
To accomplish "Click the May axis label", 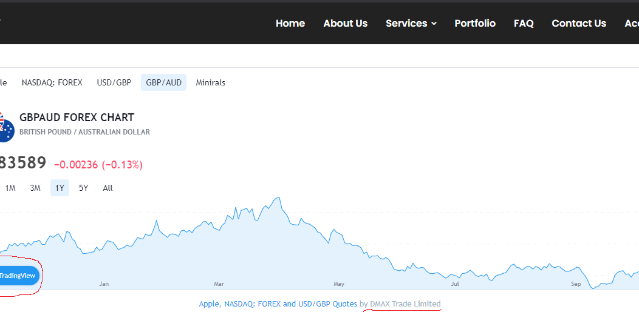I will pos(339,283).
